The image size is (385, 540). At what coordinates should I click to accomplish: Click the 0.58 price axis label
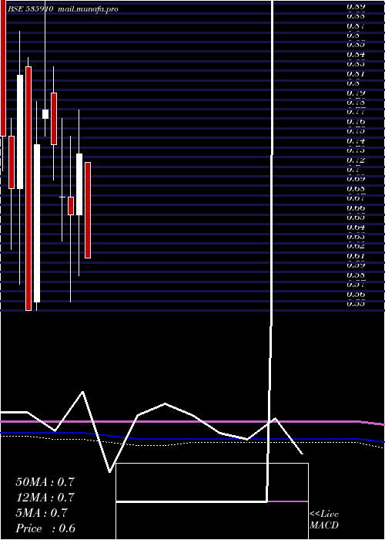point(356,275)
